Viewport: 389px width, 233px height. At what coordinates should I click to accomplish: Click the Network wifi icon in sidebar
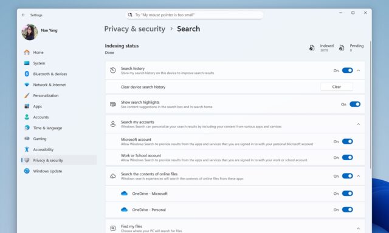coord(27,85)
